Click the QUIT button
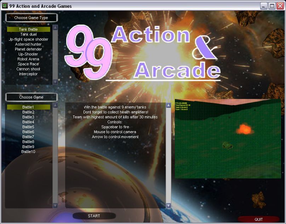 (x=259, y=219)
